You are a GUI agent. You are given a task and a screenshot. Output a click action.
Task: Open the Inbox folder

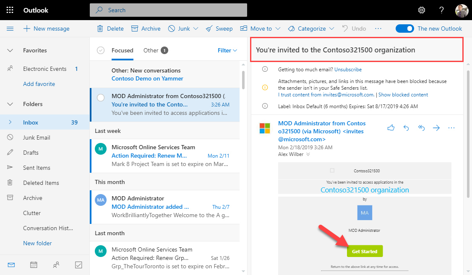point(44,122)
